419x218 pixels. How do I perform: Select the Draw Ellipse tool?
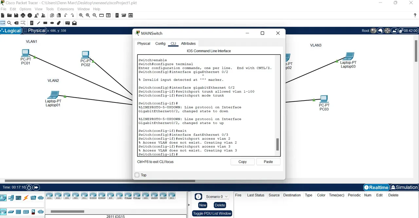(x=52, y=23)
